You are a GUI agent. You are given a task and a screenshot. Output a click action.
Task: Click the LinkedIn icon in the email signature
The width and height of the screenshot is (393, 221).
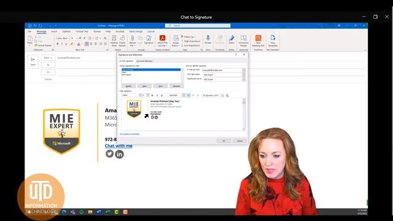(x=119, y=154)
